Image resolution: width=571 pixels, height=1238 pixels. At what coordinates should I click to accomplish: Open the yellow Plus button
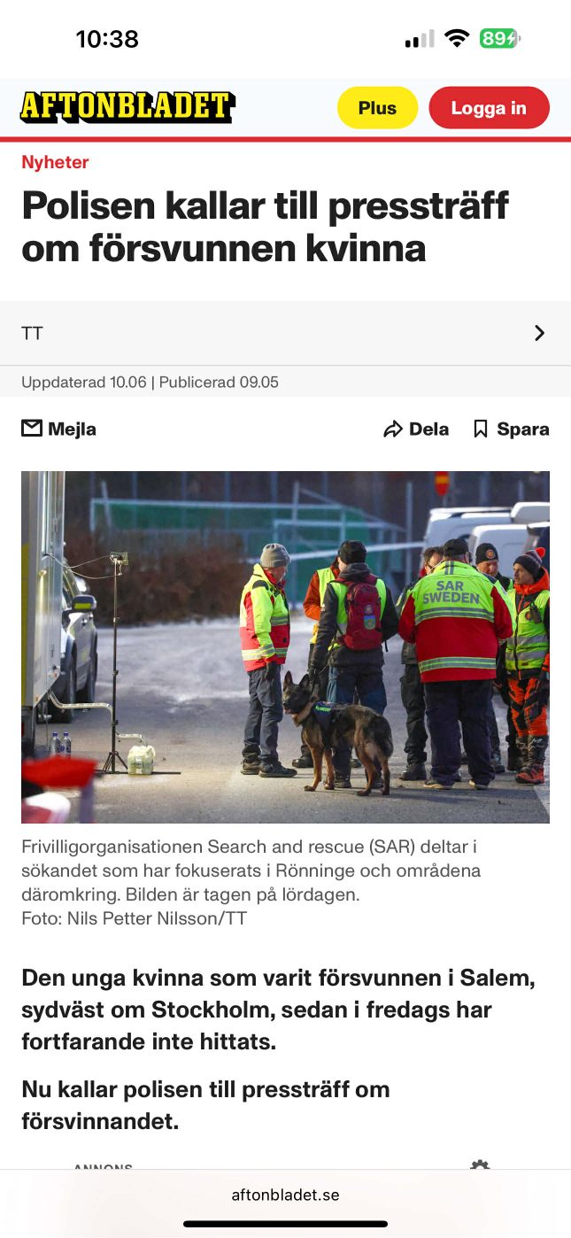[377, 108]
